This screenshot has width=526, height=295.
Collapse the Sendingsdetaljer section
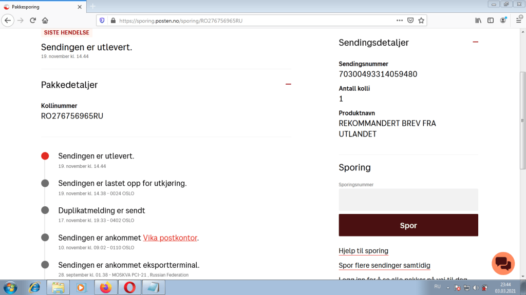[475, 43]
